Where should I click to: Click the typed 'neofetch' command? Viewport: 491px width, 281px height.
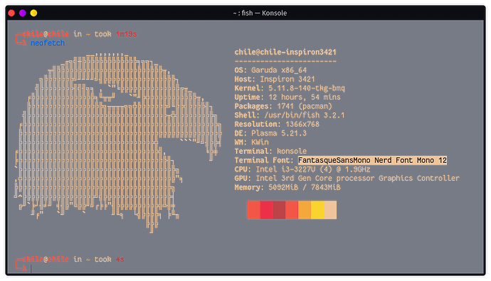[48, 43]
